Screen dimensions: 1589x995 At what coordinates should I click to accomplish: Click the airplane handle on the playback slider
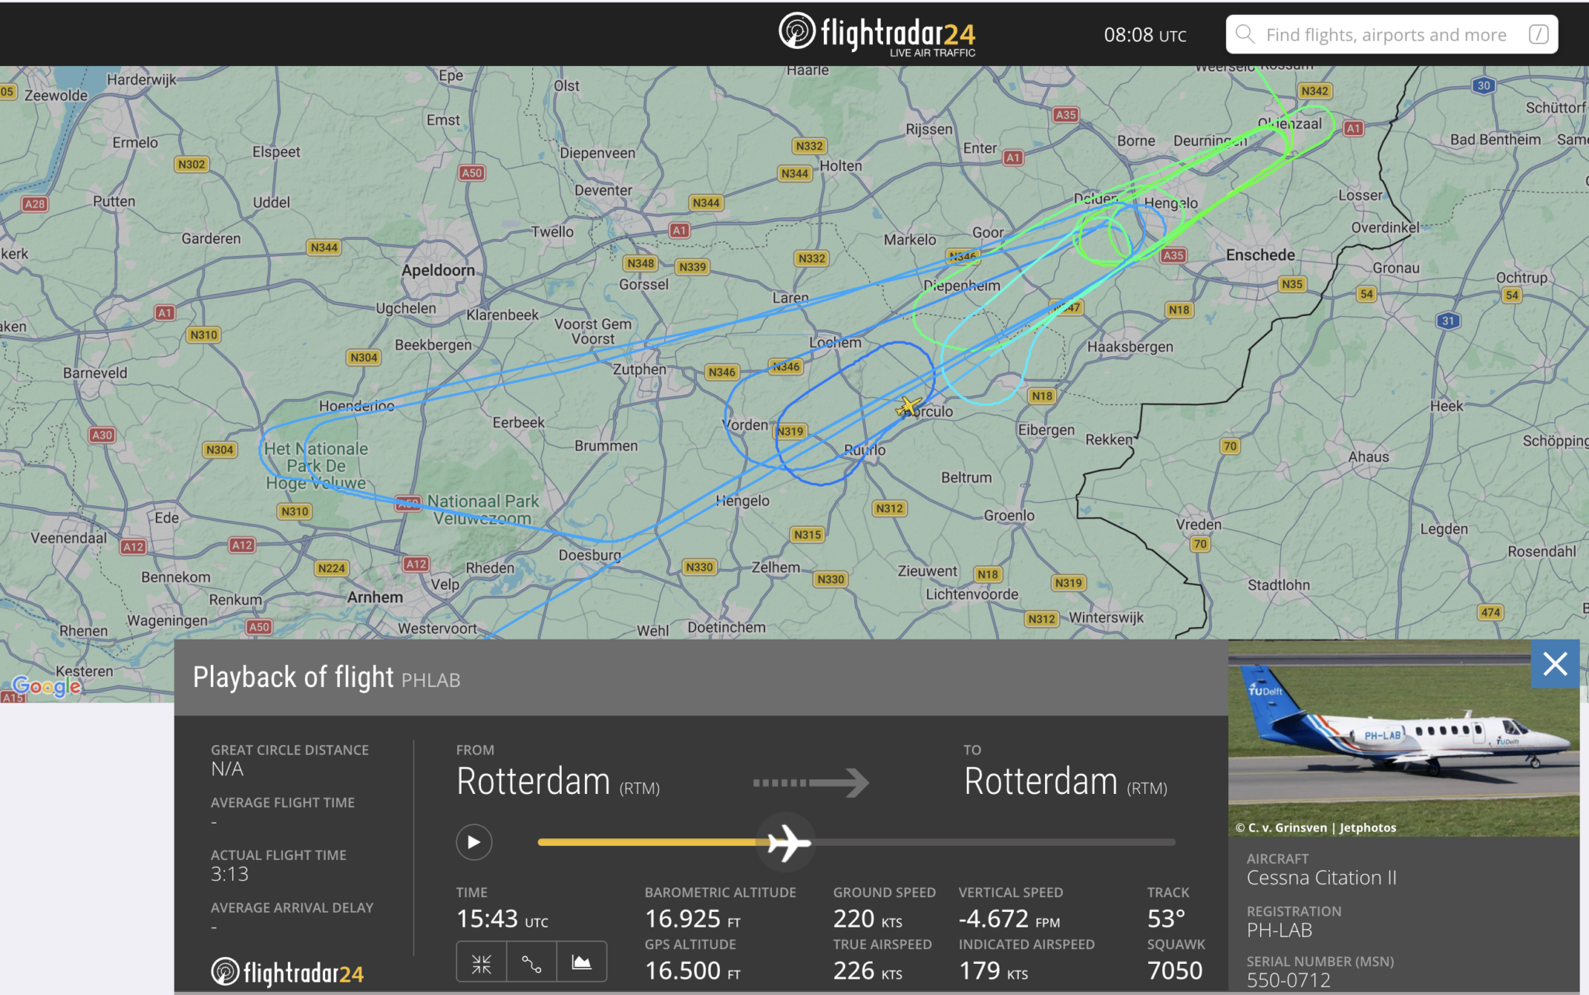pyautogui.click(x=787, y=842)
